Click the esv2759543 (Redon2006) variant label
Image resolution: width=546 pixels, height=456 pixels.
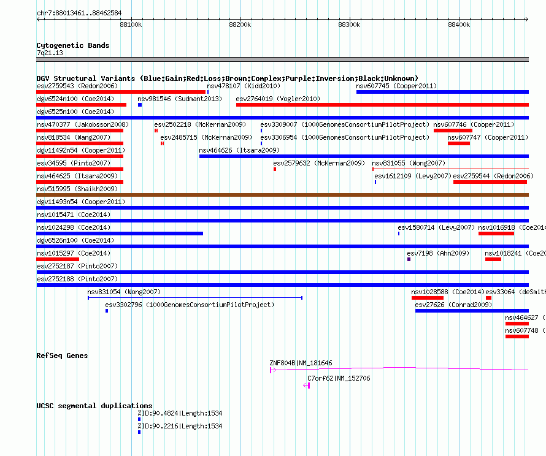[77, 86]
